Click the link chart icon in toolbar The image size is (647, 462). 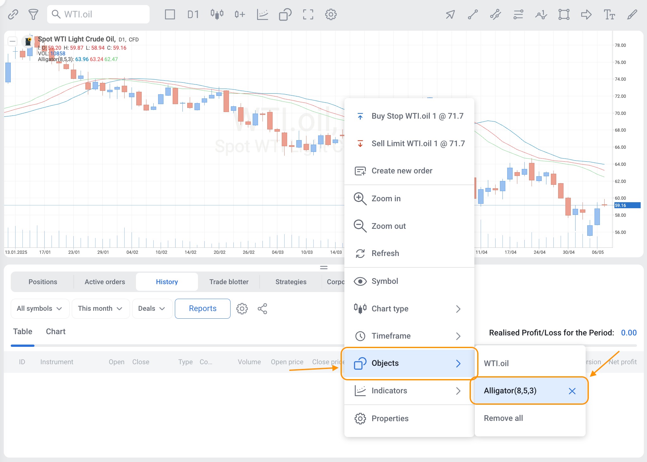click(x=13, y=14)
